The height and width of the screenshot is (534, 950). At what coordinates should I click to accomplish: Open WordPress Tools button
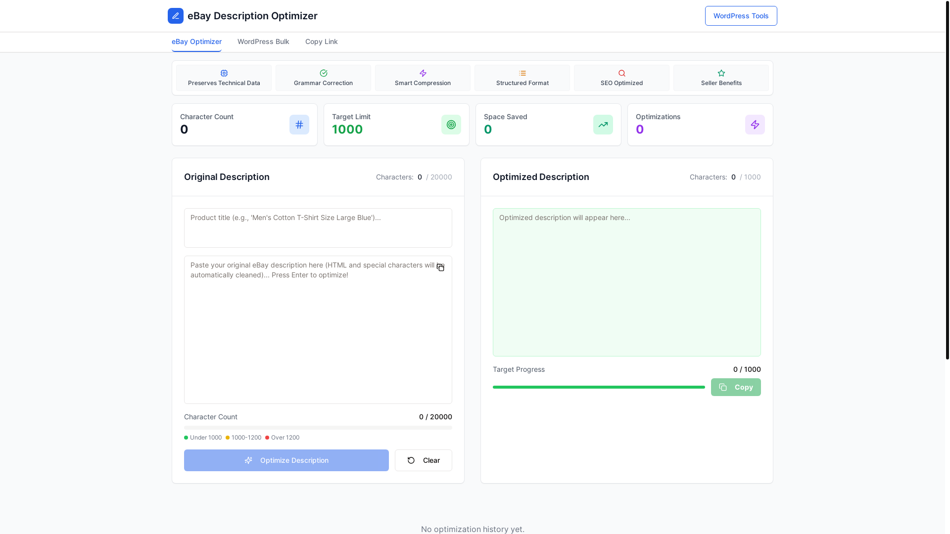(741, 16)
